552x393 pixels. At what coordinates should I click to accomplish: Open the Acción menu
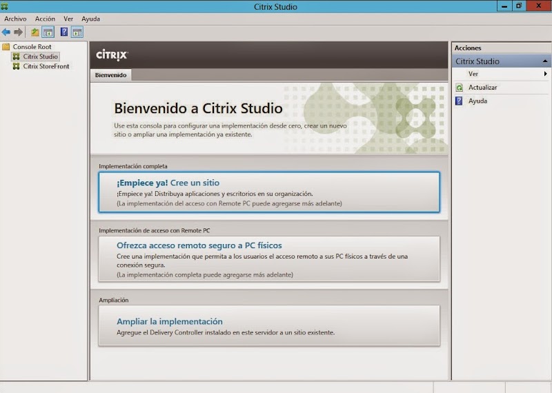[45, 19]
